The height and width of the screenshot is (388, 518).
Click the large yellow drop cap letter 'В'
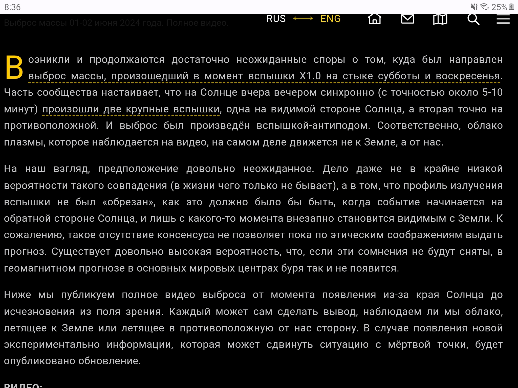(14, 67)
